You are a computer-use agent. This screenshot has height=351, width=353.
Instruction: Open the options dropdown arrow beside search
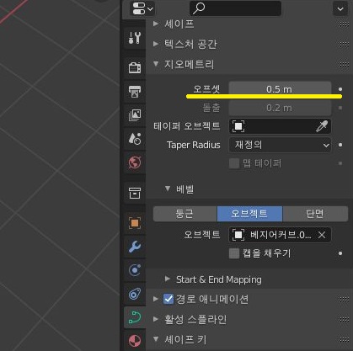coord(340,8)
